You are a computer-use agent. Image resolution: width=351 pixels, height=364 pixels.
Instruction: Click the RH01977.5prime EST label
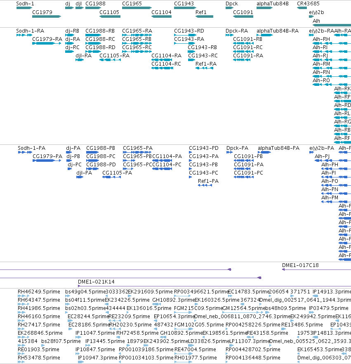[x=196, y=358]
